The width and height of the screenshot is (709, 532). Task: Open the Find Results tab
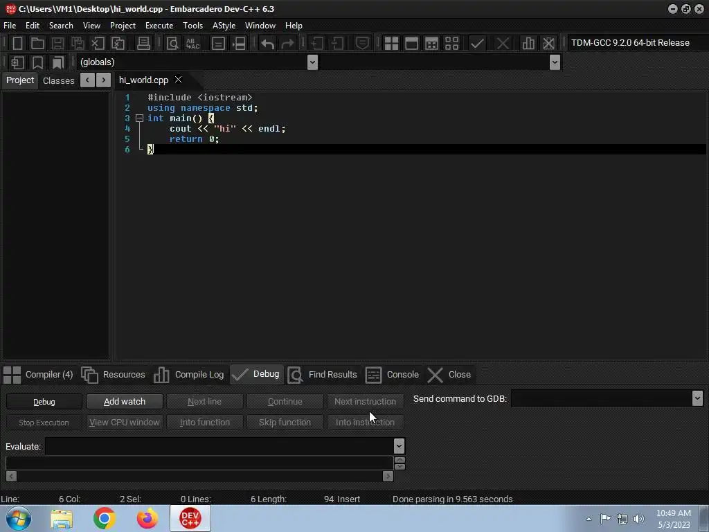click(323, 375)
